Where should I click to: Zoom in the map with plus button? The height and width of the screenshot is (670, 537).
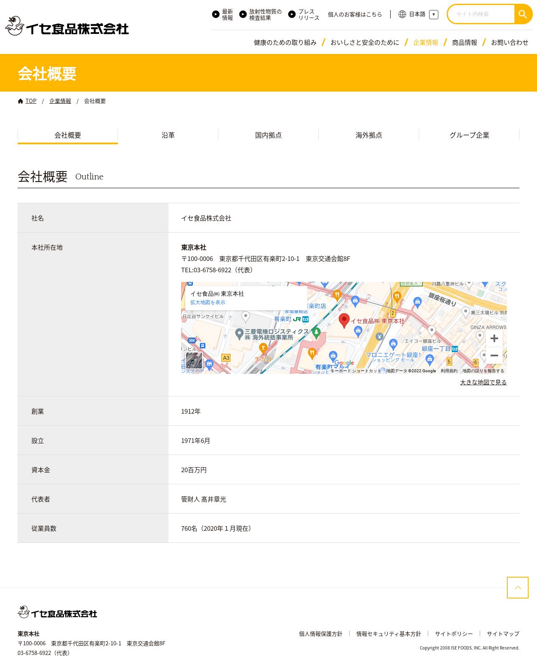coord(494,338)
